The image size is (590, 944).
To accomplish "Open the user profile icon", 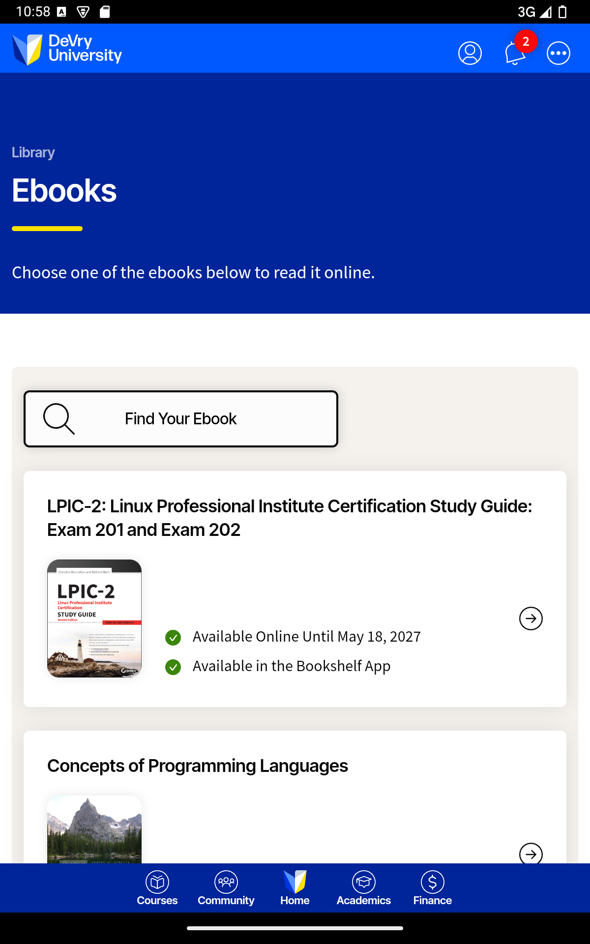I will point(470,53).
